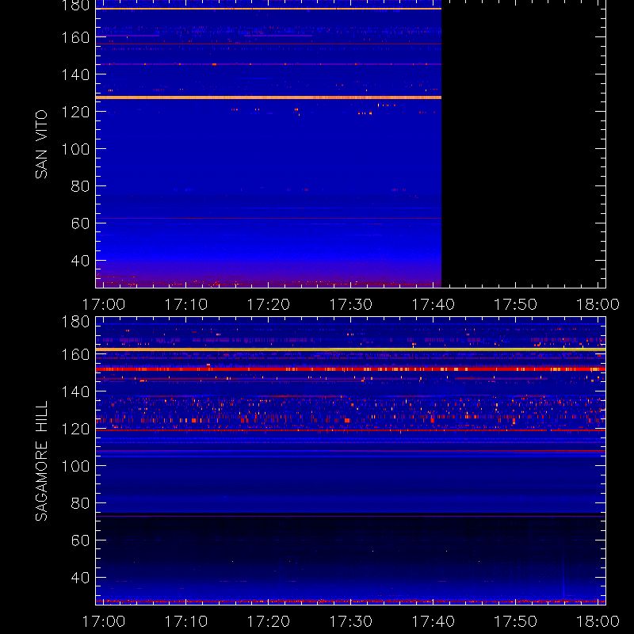Viewport: 634px width, 634px height.
Task: Click the 80 frequency label on San Vito axis
Action: pos(81,186)
